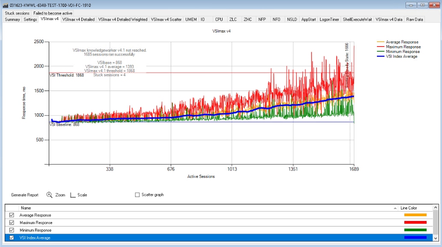Open the Stuck sessions tab

[x=17, y=13]
